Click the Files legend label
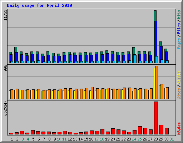 [179, 29]
